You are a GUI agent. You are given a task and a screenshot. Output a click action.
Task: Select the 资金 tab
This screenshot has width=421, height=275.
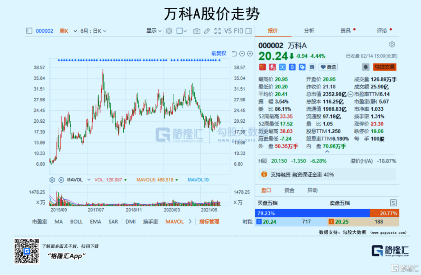coord(289,190)
